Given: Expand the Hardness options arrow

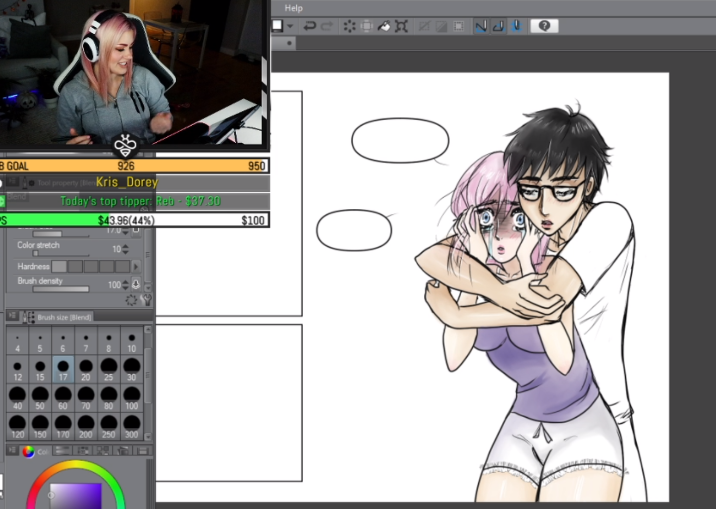Looking at the screenshot, I should click(136, 266).
